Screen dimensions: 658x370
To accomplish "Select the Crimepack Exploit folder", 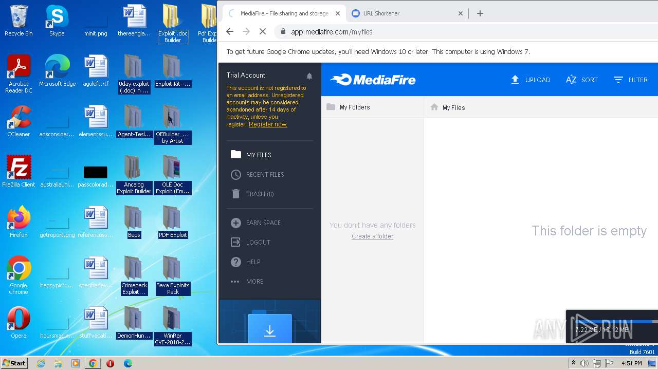I will pyautogui.click(x=134, y=275).
